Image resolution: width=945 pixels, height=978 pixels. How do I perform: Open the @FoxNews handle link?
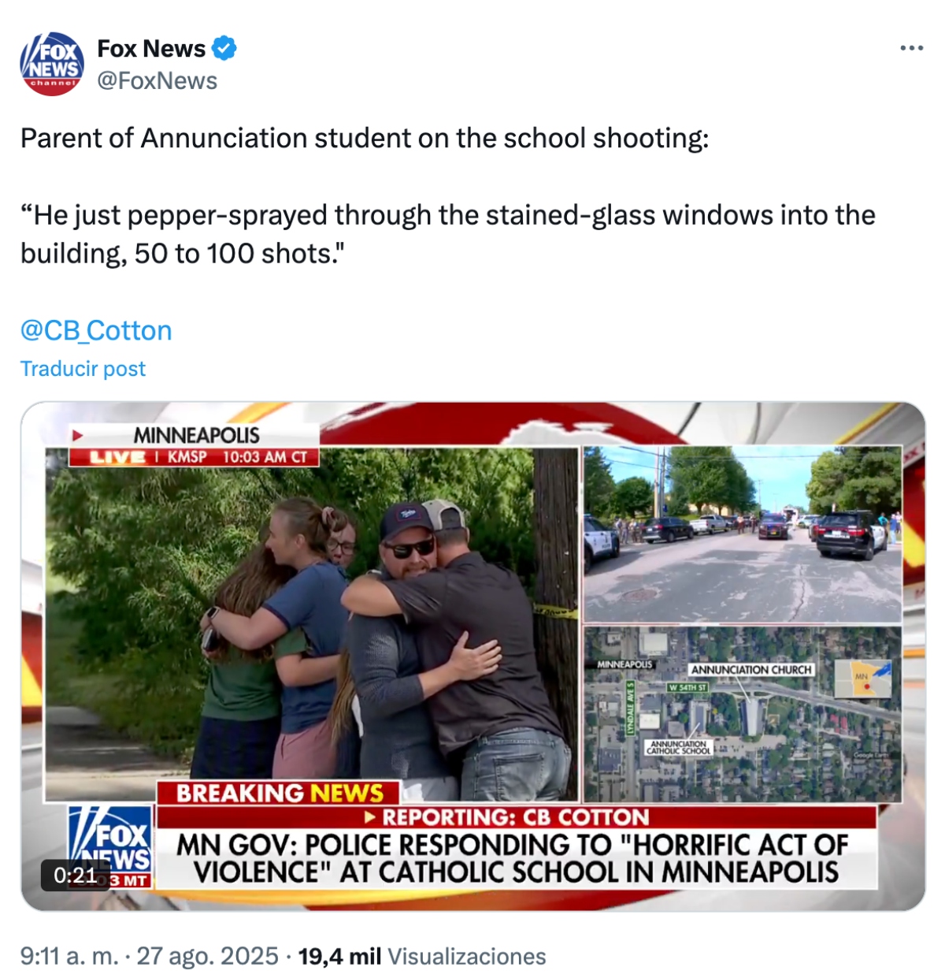[157, 80]
